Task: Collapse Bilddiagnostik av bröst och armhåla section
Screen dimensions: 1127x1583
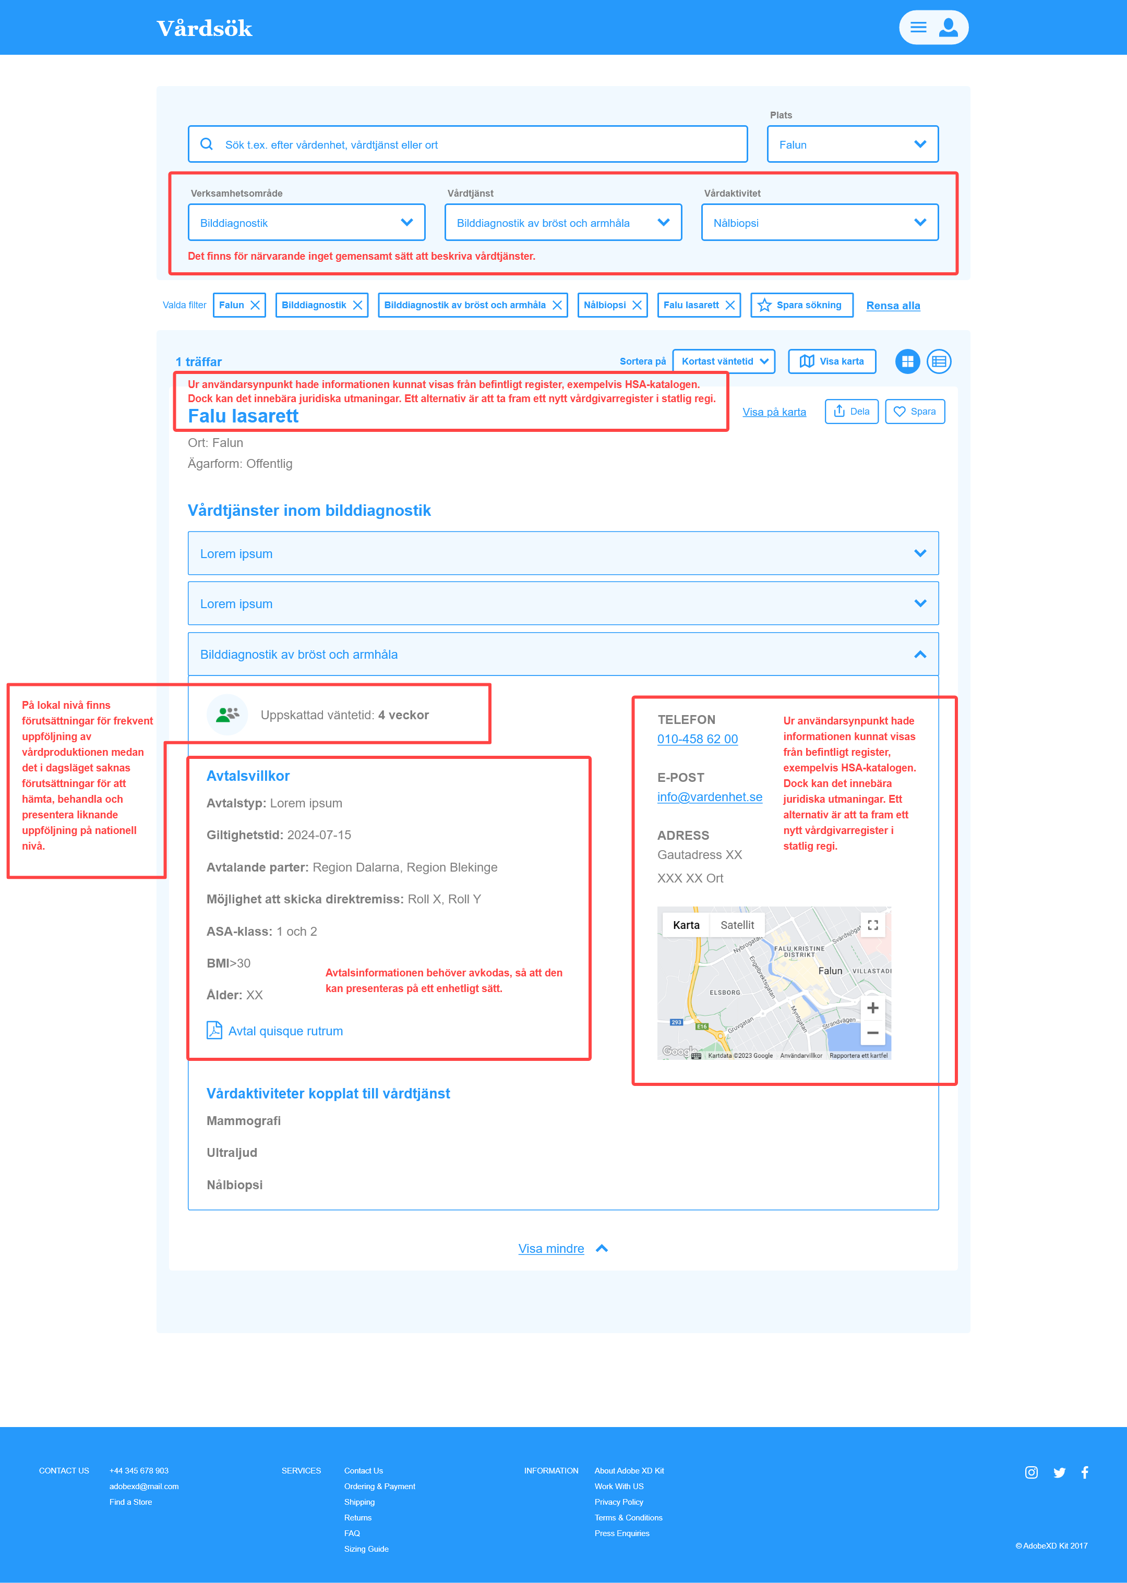Action: click(920, 654)
